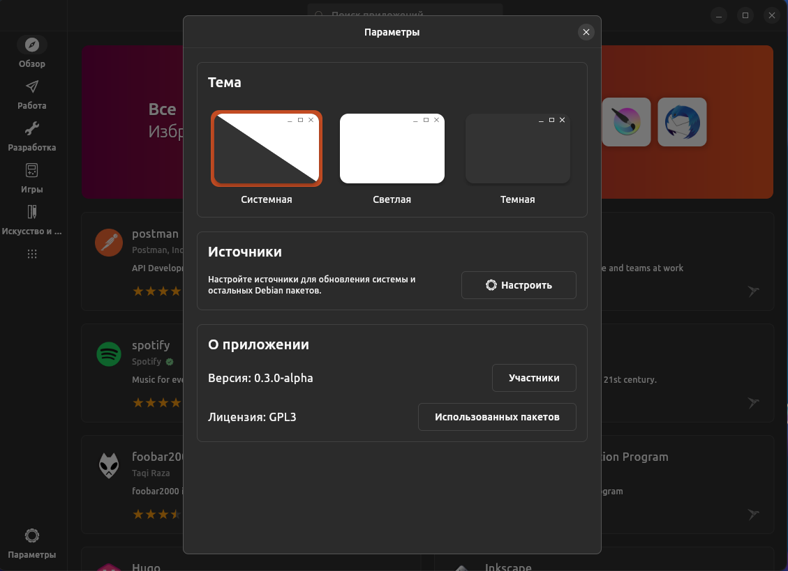Click the Inkscape app title

click(508, 567)
